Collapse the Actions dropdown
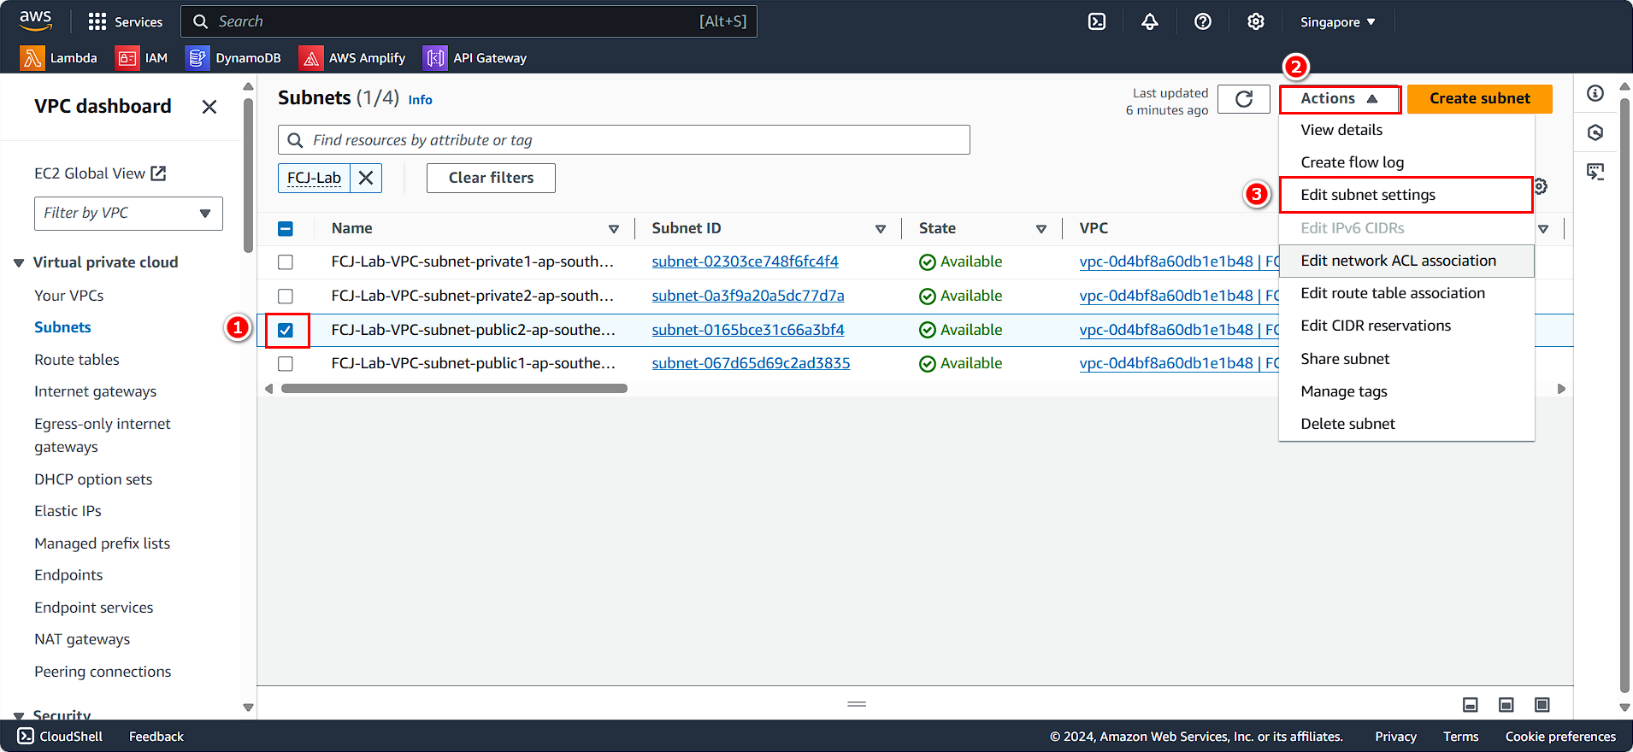The image size is (1633, 752). coord(1340,99)
